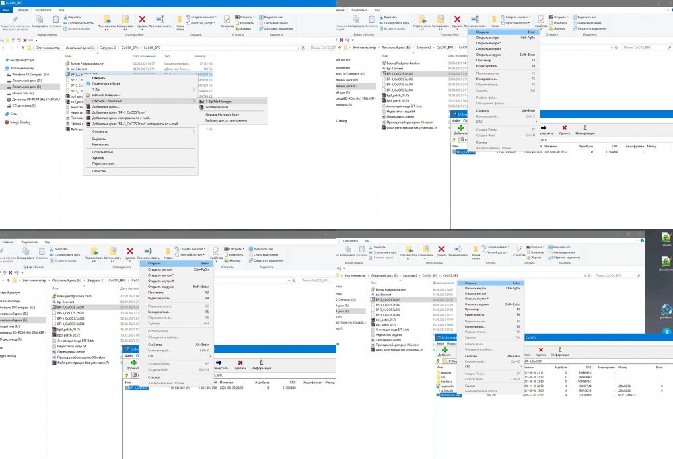This screenshot has height=459, width=673.
Task: Select Edit with Notepad++
Action: click(x=106, y=94)
